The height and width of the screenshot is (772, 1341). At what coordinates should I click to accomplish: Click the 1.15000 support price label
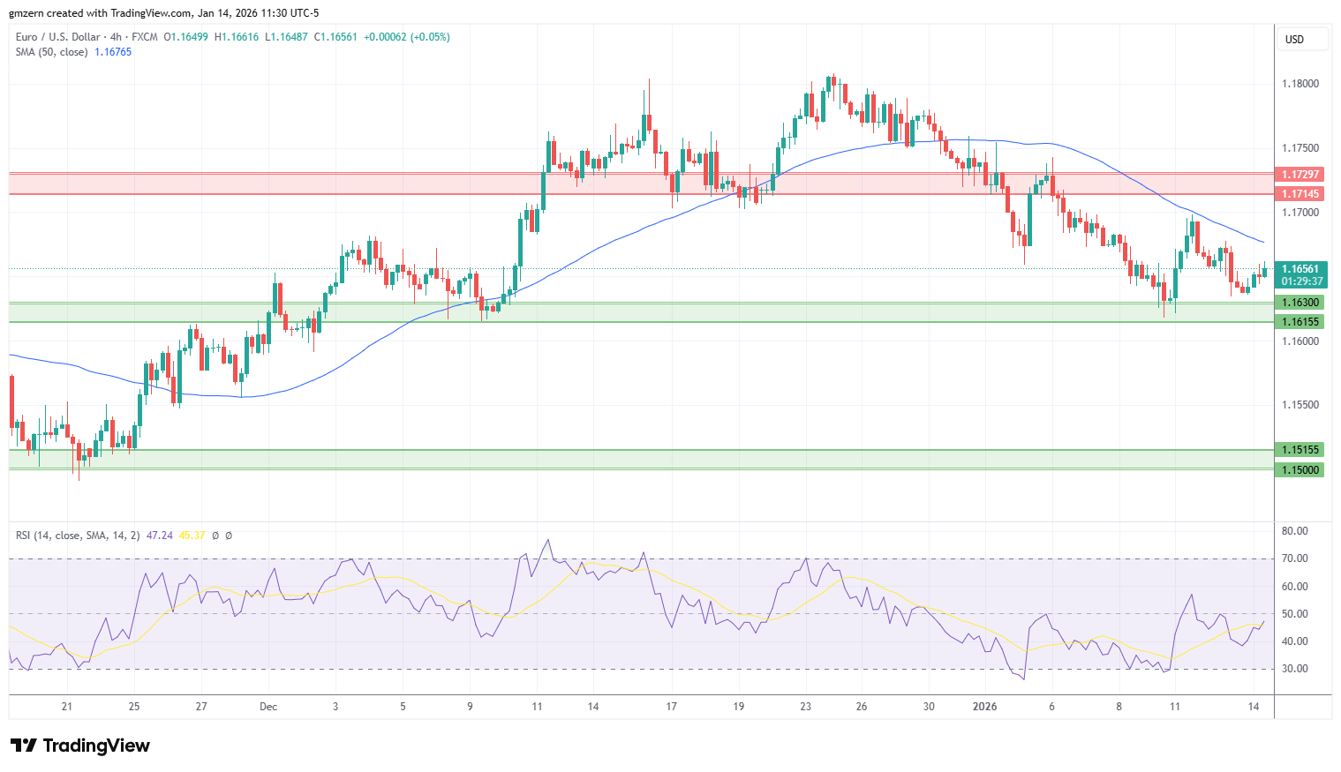1300,470
